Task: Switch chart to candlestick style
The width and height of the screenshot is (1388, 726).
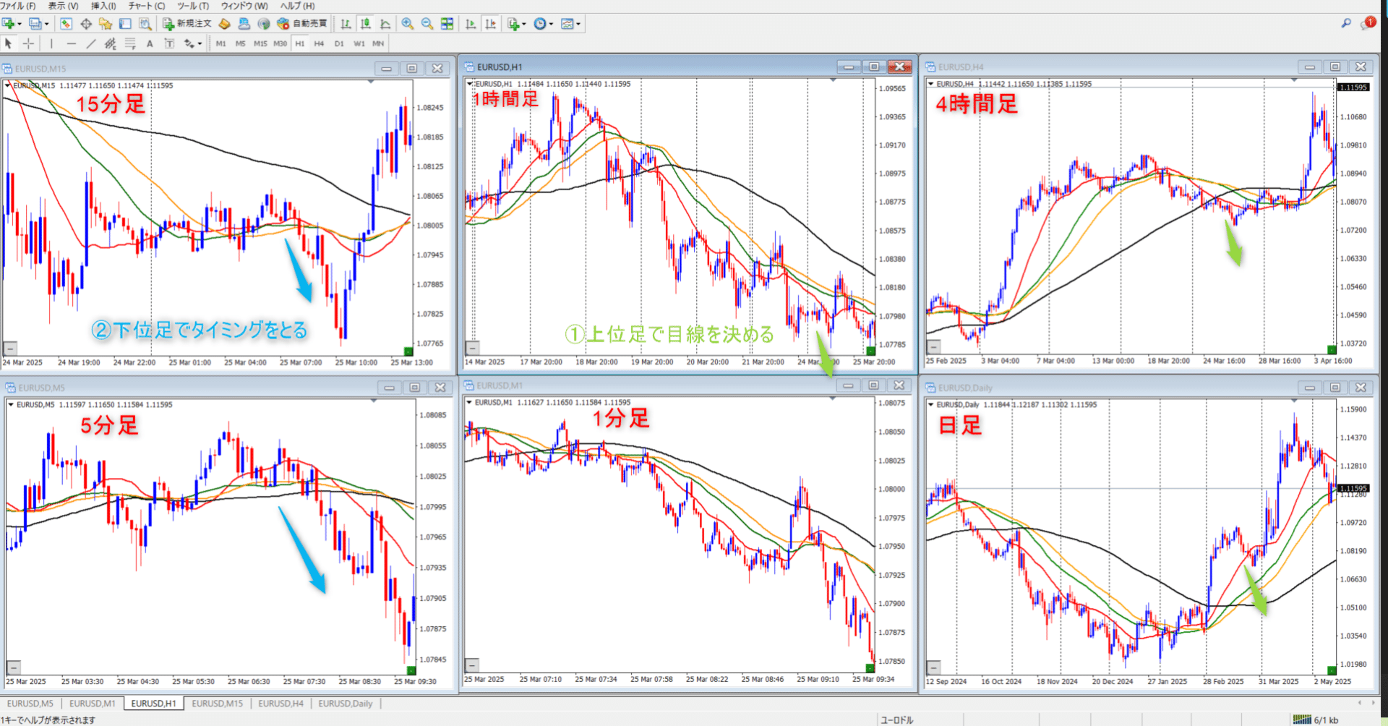Action: [366, 24]
